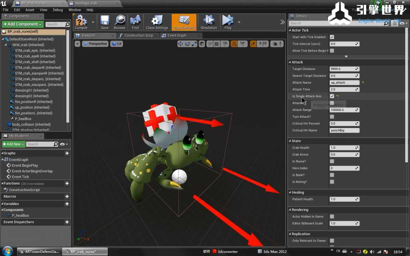Start the Simulation
This screenshot has width=410, height=256.
pos(209,22)
